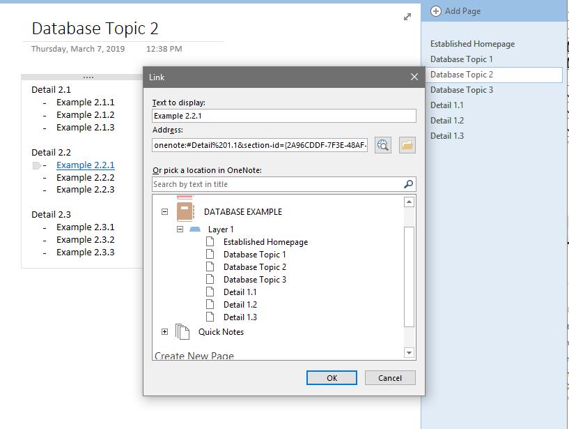Collapse the Layer 1 section

coord(180,229)
